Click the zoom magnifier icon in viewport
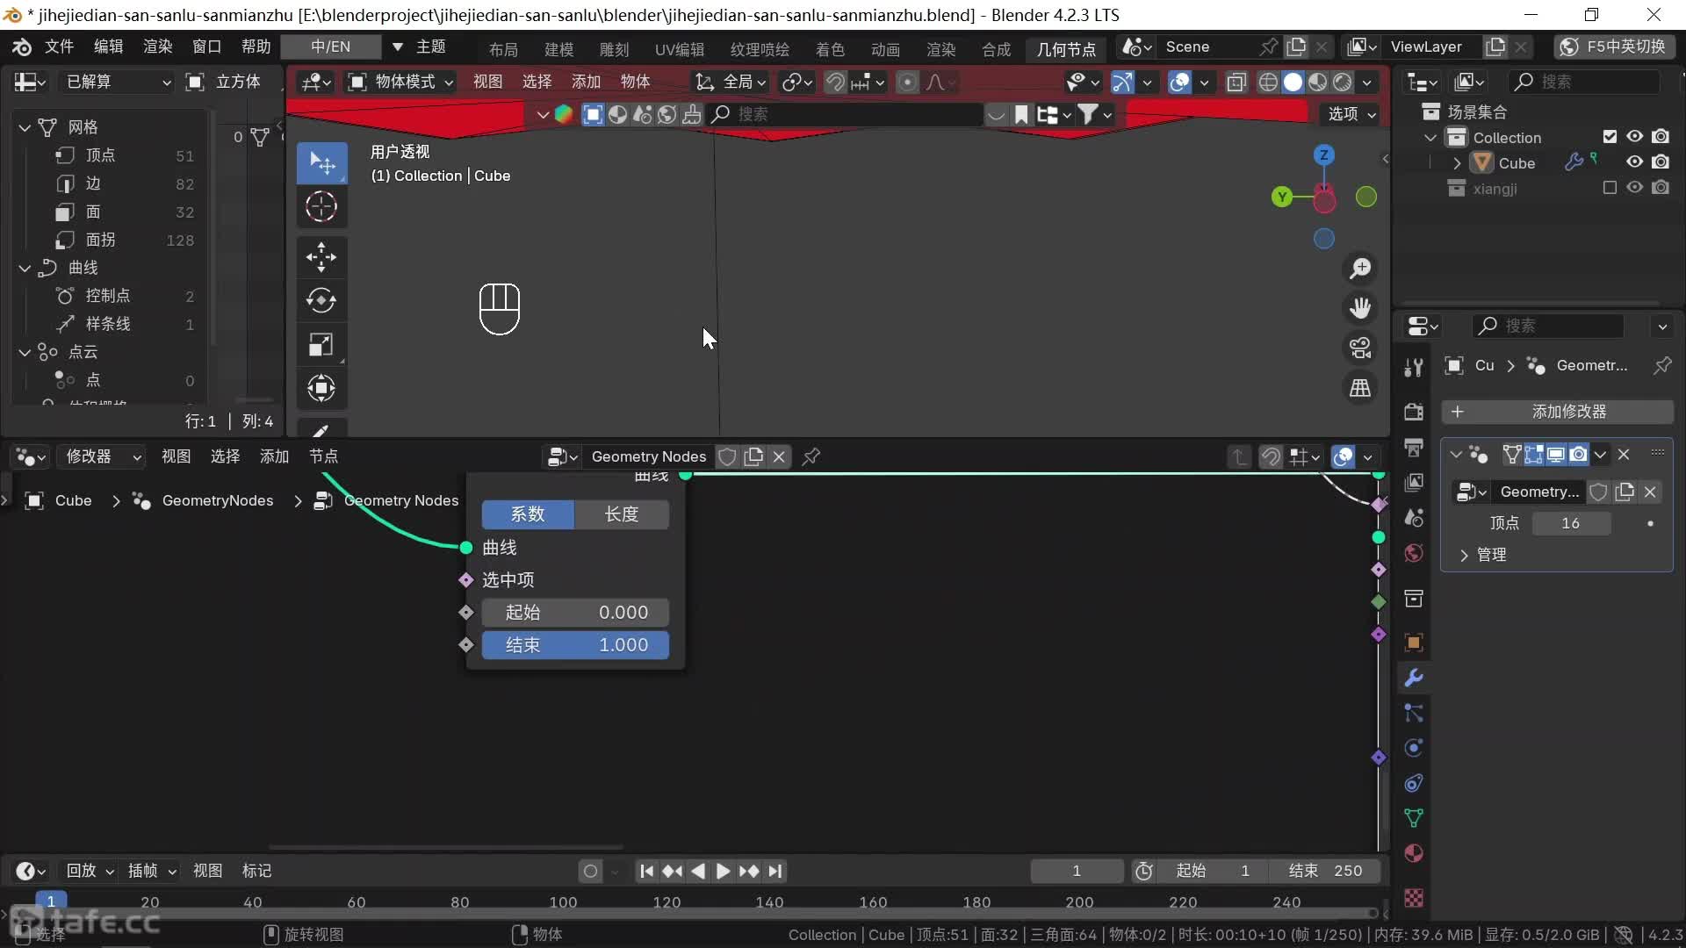Viewport: 1686px width, 948px height. click(1360, 269)
